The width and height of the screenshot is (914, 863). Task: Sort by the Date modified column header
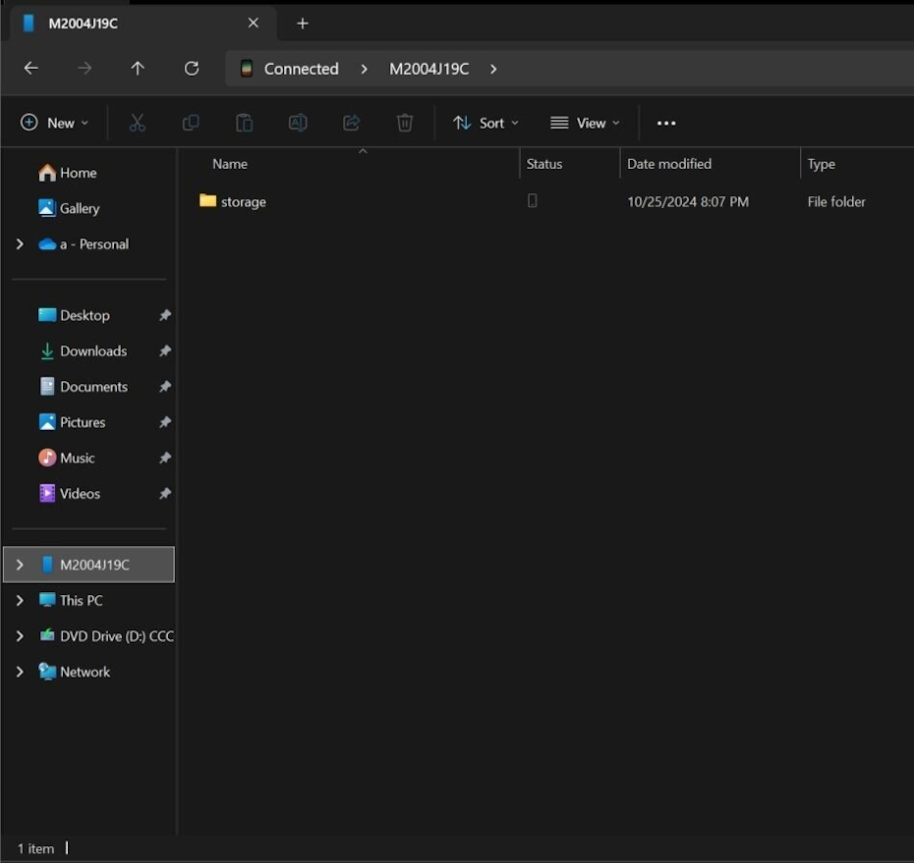[x=669, y=164]
